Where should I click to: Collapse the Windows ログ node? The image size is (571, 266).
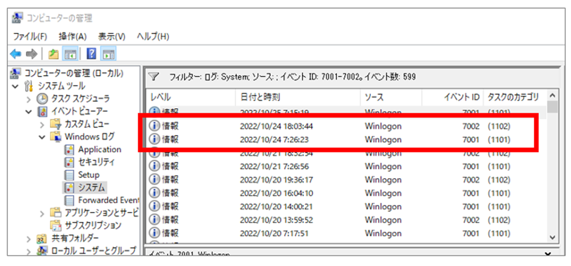42,137
